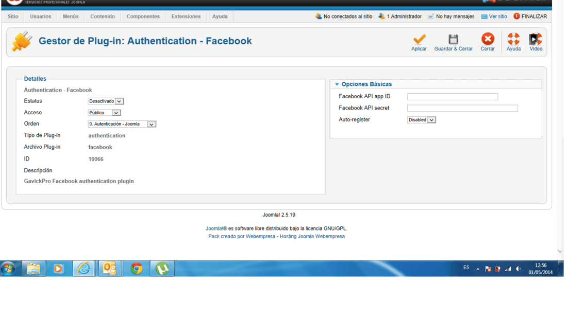Open the Ayuda lifebuoy icon
Viewport: 567px width, 318px height.
513,39
